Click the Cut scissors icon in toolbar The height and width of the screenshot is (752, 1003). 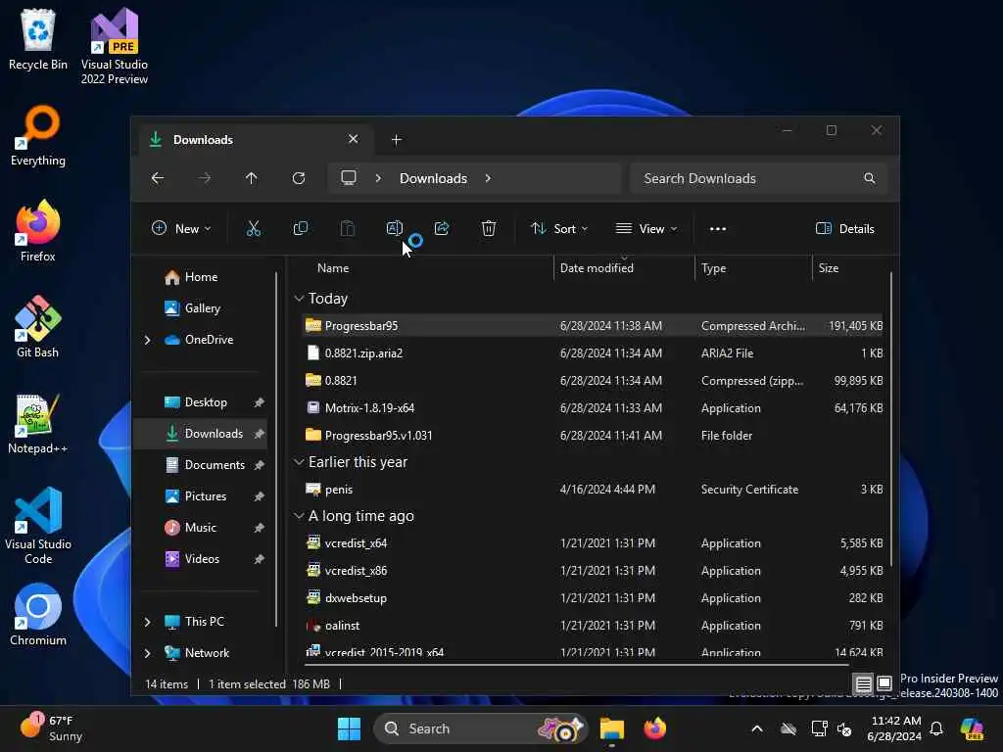(254, 228)
